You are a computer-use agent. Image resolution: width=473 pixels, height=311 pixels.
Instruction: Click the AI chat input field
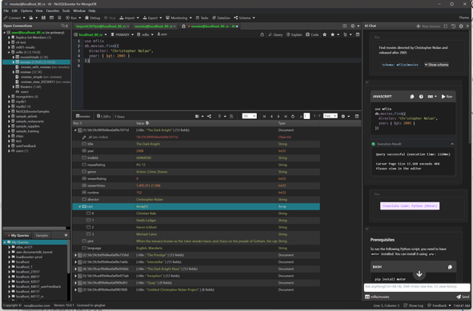tap(417, 287)
